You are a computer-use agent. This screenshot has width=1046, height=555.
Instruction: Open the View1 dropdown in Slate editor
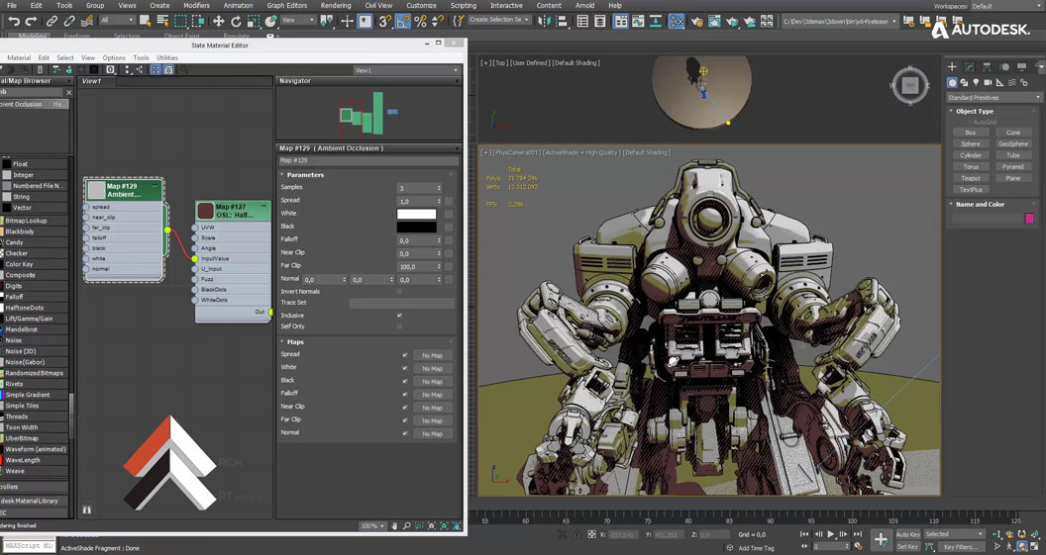[406, 70]
